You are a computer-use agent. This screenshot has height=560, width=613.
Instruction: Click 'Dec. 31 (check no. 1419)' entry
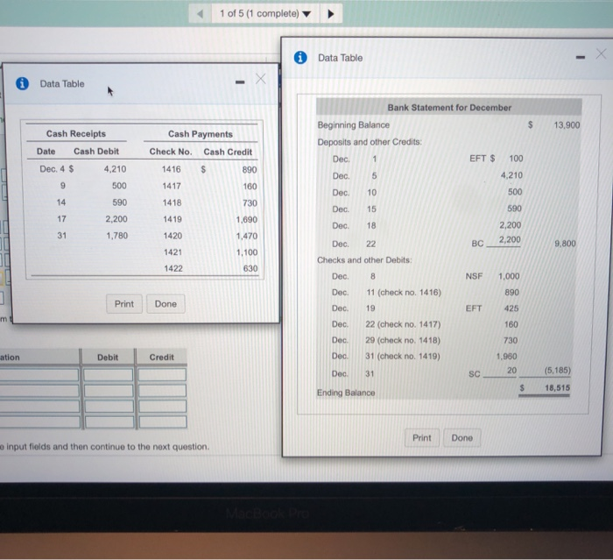pyautogui.click(x=385, y=357)
